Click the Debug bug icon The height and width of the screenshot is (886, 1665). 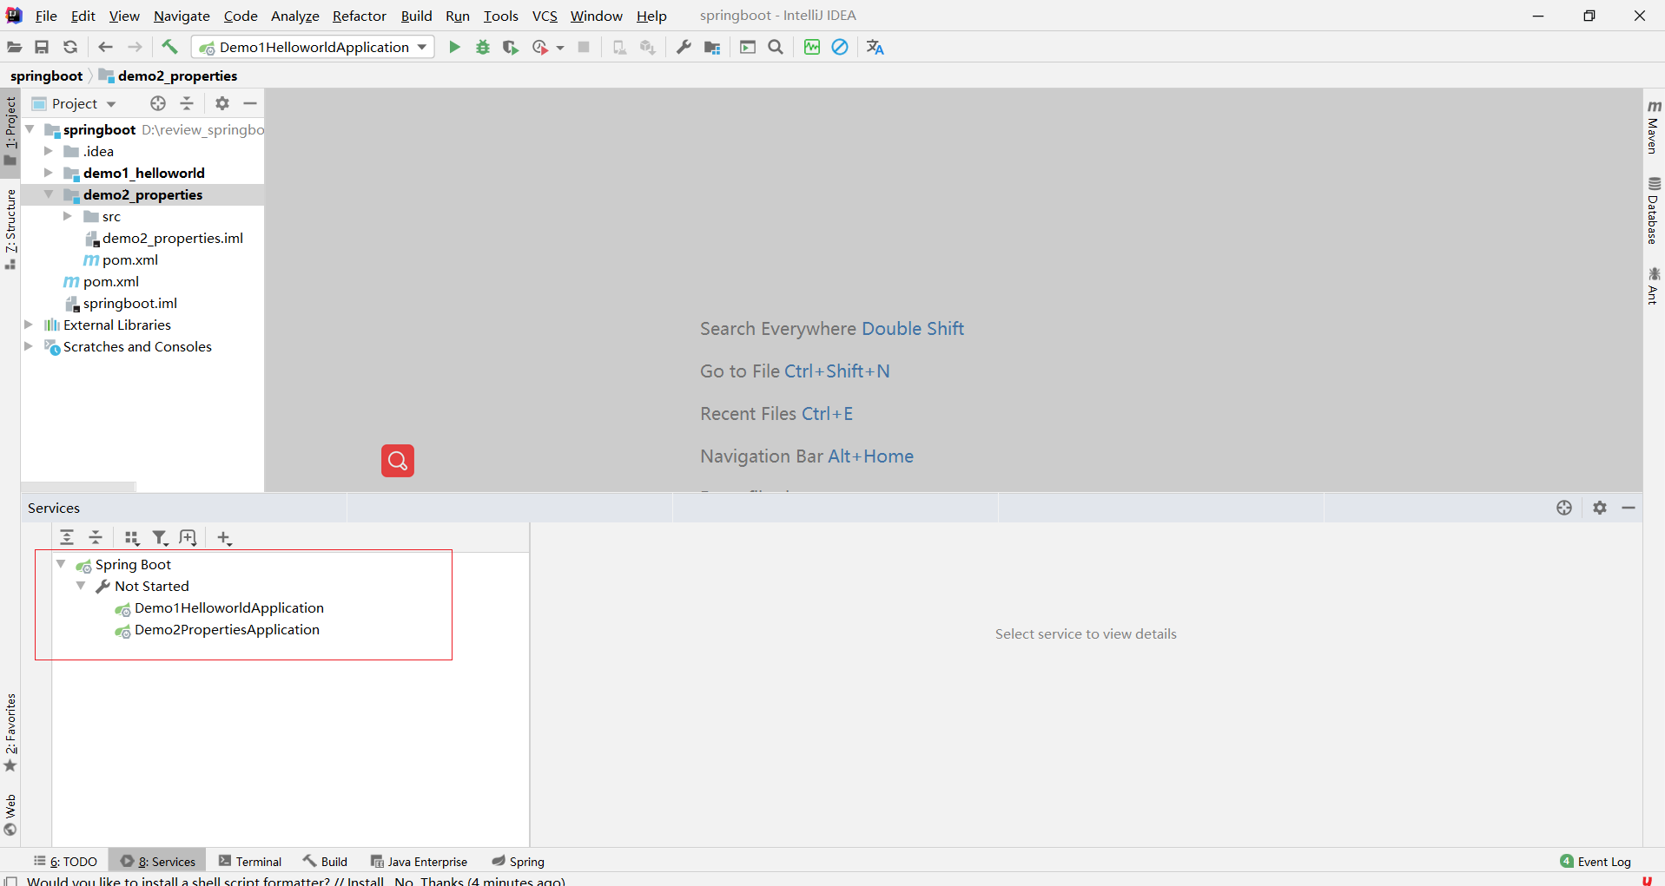[x=483, y=47]
